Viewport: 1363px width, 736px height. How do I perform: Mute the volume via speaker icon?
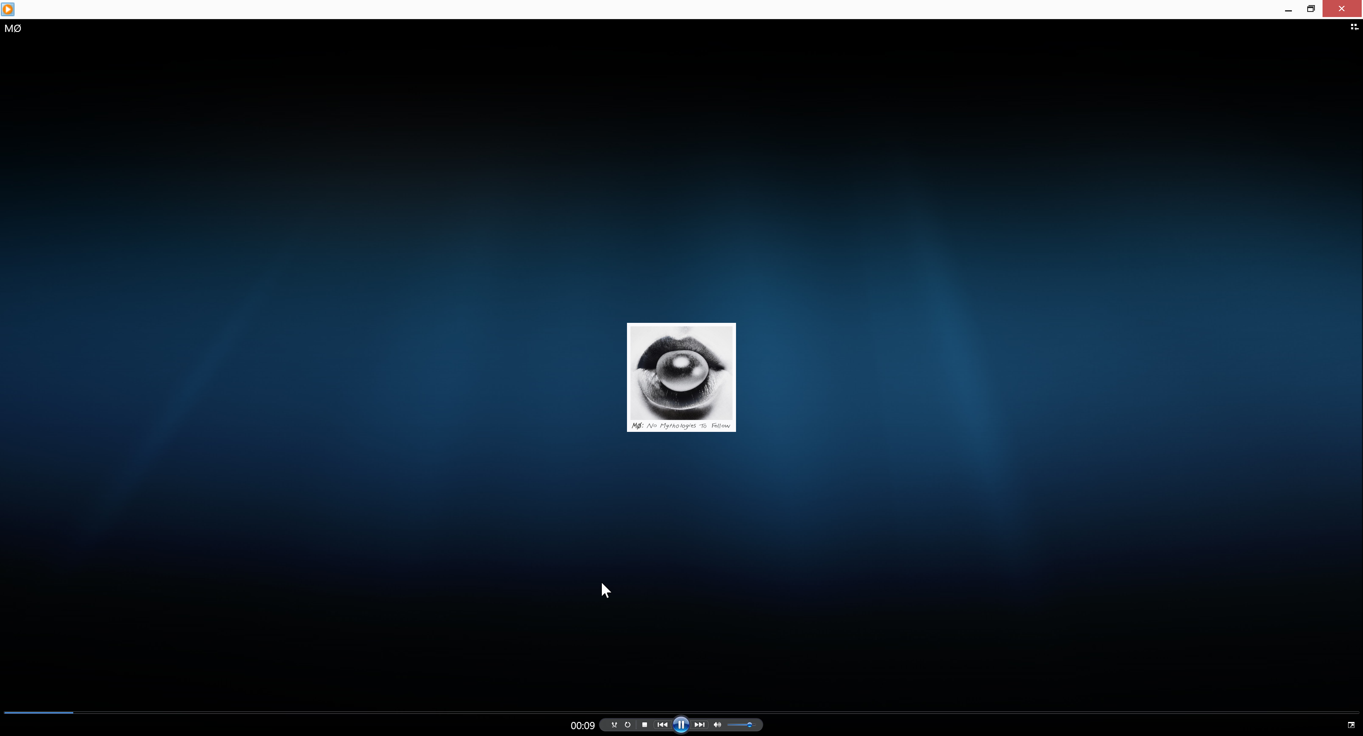[717, 725]
